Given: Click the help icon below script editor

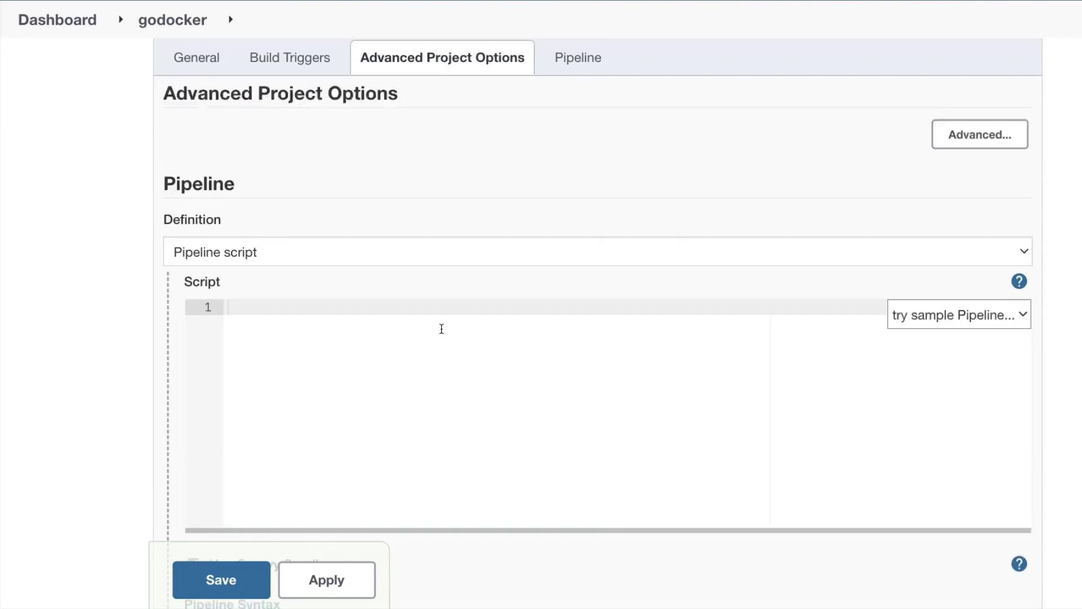Looking at the screenshot, I should pyautogui.click(x=1018, y=564).
